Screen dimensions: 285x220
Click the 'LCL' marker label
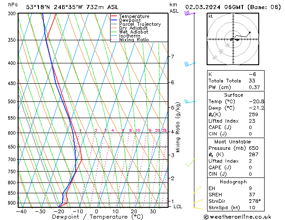pyautogui.click(x=178, y=206)
